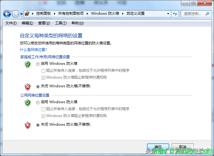Check 阻止所有传入连接 under 公用网络
The height and width of the screenshot is (156, 214).
click(43, 109)
